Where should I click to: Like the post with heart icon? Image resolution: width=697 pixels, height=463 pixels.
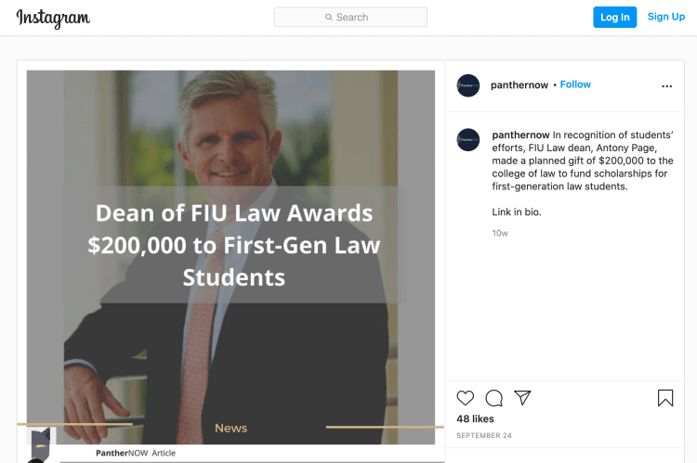point(466,398)
